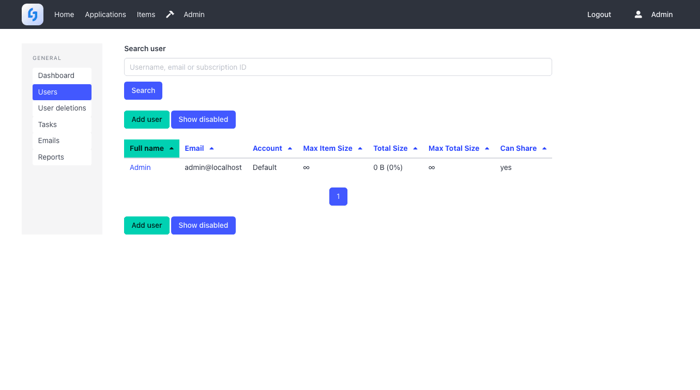Click the Can Share header text
The width and height of the screenshot is (700, 390).
[x=519, y=148]
